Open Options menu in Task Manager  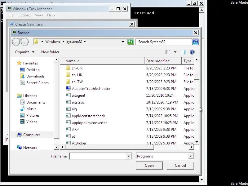[24, 15]
